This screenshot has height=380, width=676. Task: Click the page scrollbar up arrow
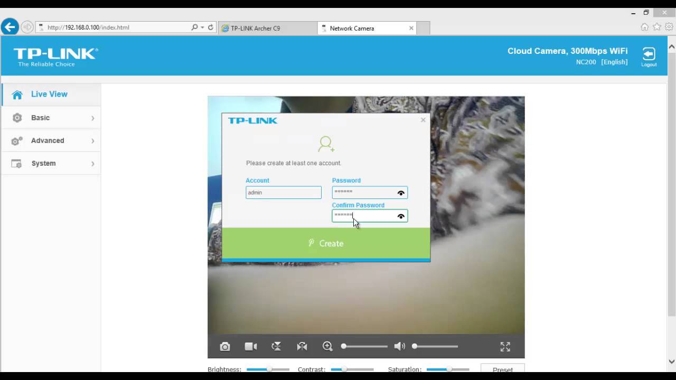672,46
